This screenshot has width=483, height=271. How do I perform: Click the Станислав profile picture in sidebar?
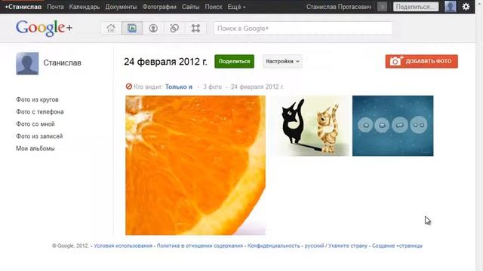click(27, 63)
